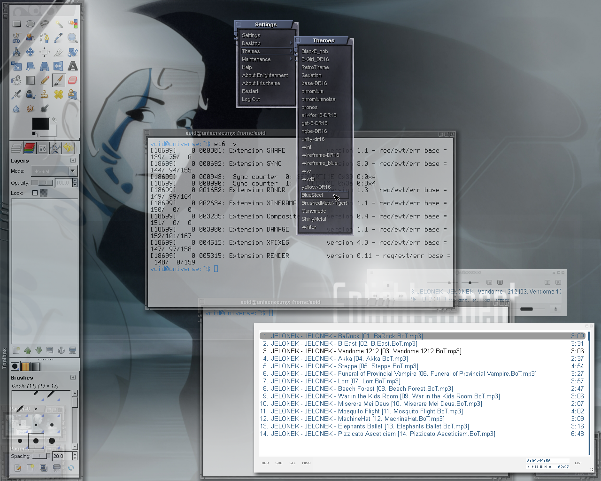
Task: Select the Eraser tool
Action: pyautogui.click(x=73, y=80)
